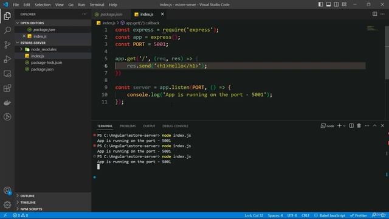Open the Docker view icon
Screen dimensions: 389x219
coord(7,103)
